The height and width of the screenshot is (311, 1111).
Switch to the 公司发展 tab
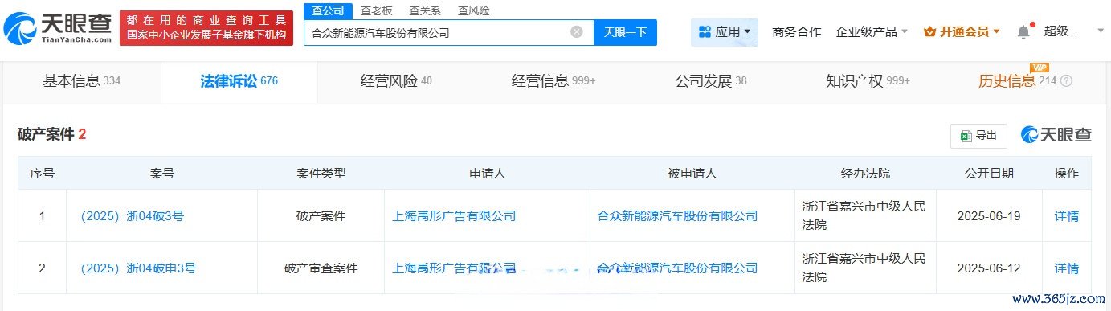[710, 80]
